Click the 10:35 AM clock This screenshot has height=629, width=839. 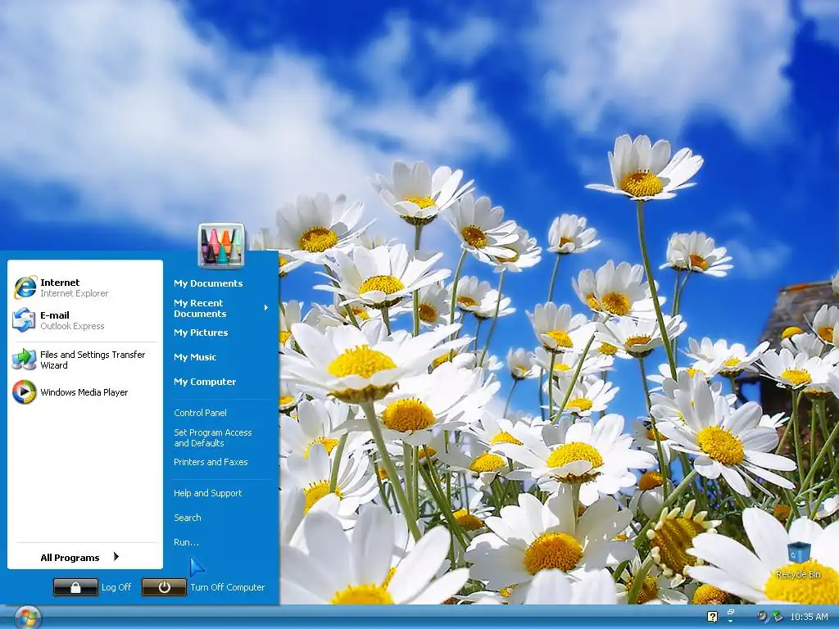[809, 617]
